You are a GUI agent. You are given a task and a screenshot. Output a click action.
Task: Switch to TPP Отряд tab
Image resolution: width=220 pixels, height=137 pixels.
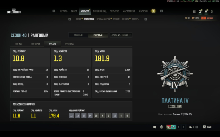[36, 44]
